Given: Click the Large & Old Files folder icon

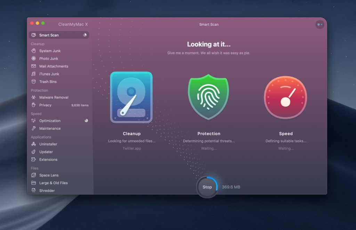Looking at the screenshot, I should 34,183.
